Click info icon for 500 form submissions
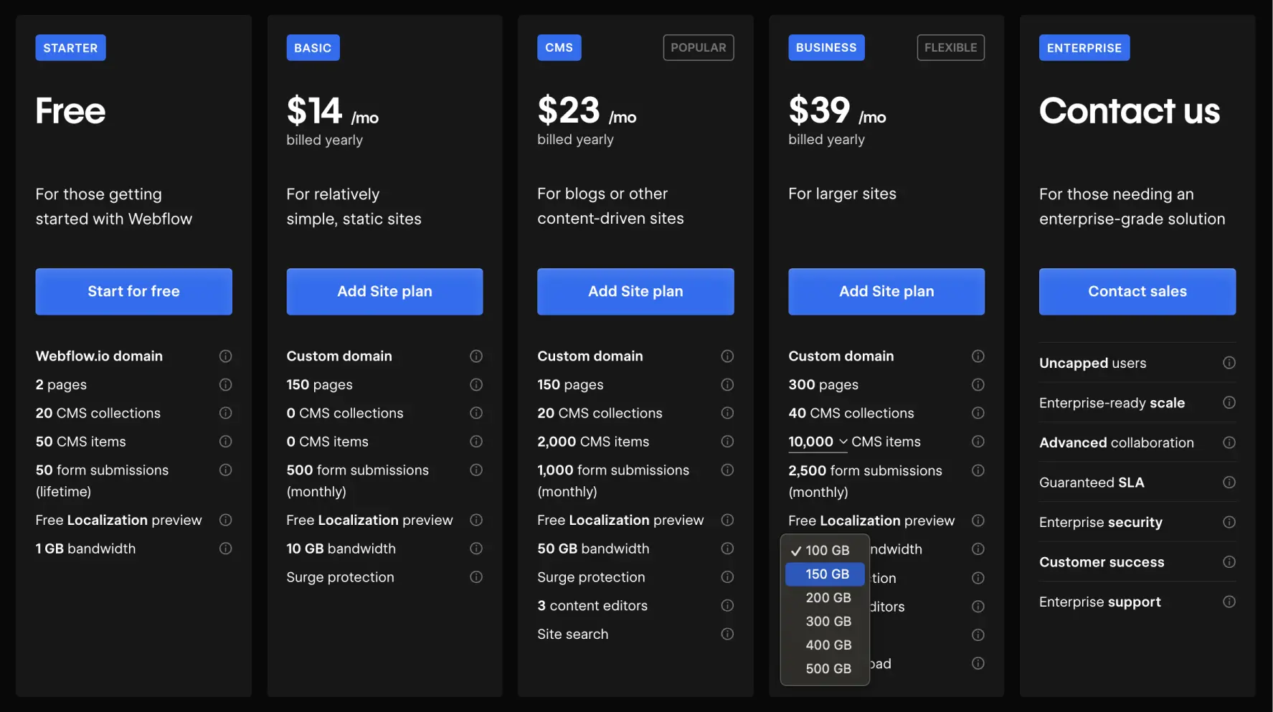 (476, 470)
